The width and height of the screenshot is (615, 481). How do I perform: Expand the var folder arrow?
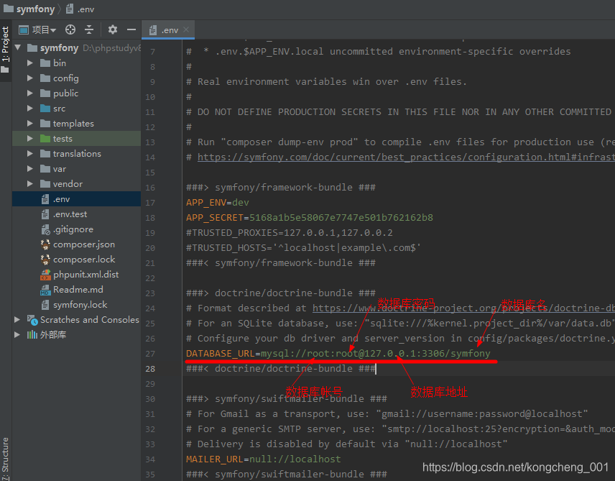pos(29,168)
